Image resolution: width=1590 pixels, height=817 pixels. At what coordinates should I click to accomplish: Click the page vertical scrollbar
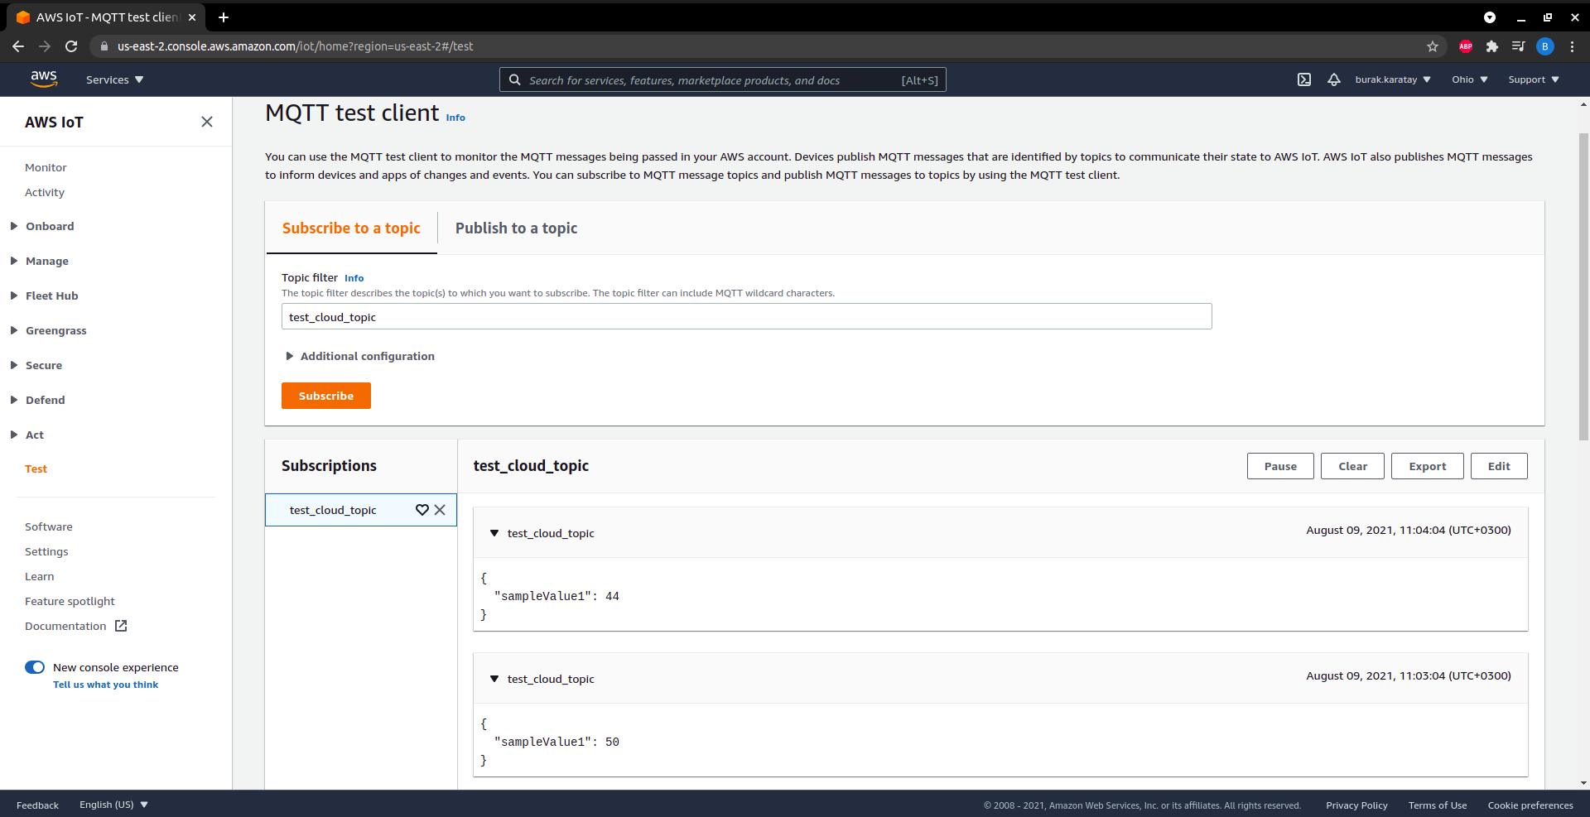pyautogui.click(x=1583, y=286)
